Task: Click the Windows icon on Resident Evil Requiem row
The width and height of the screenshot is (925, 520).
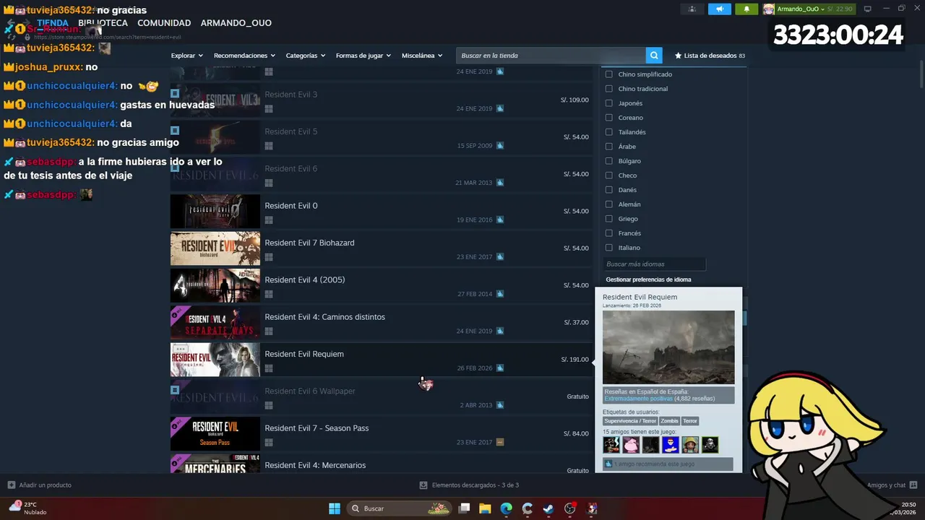Action: pos(269,368)
